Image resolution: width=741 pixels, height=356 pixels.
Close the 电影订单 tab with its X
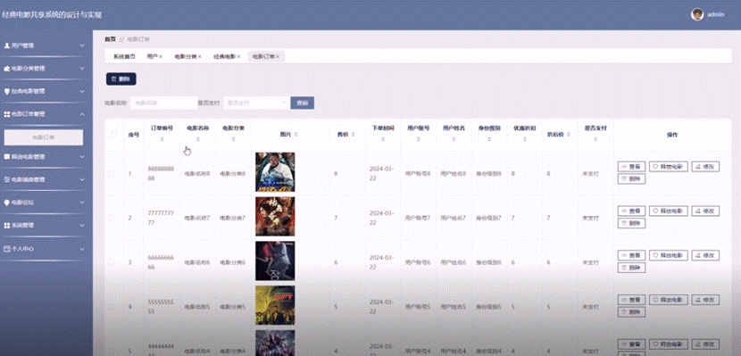278,57
